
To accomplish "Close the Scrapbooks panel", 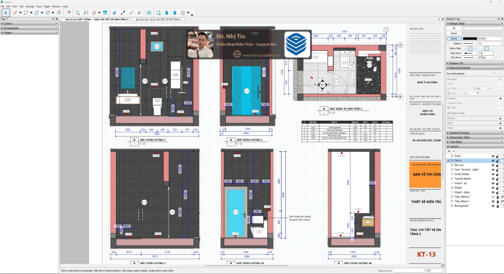I will tap(56, 28).
